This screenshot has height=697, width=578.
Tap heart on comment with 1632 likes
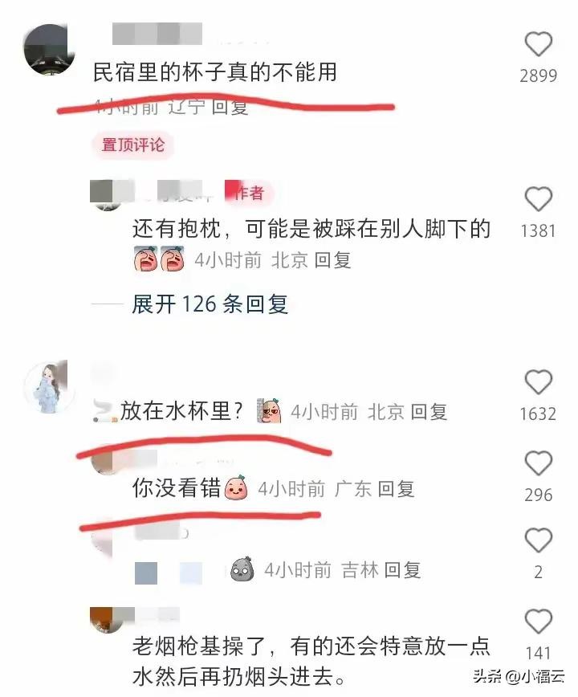coord(538,382)
